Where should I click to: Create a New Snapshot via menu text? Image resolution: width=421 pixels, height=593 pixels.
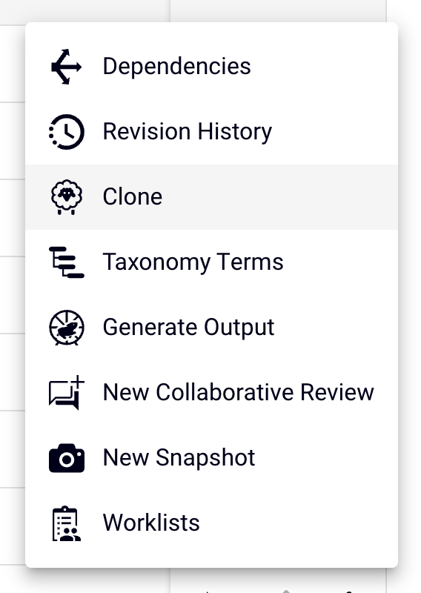click(179, 458)
